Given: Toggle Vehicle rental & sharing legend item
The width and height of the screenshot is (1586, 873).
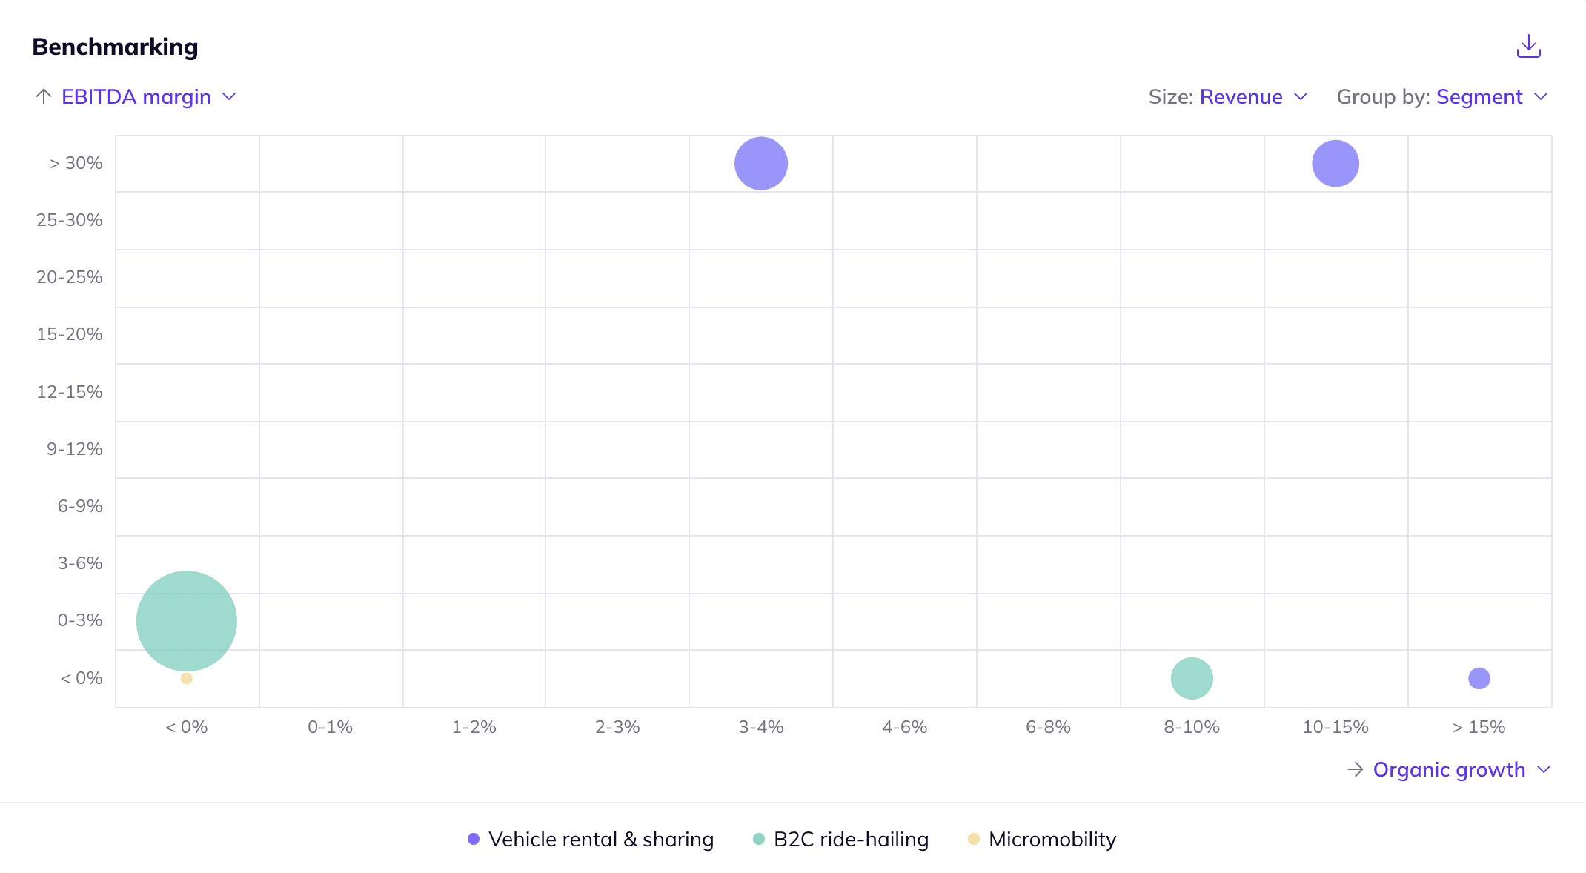Looking at the screenshot, I should pyautogui.click(x=600, y=839).
